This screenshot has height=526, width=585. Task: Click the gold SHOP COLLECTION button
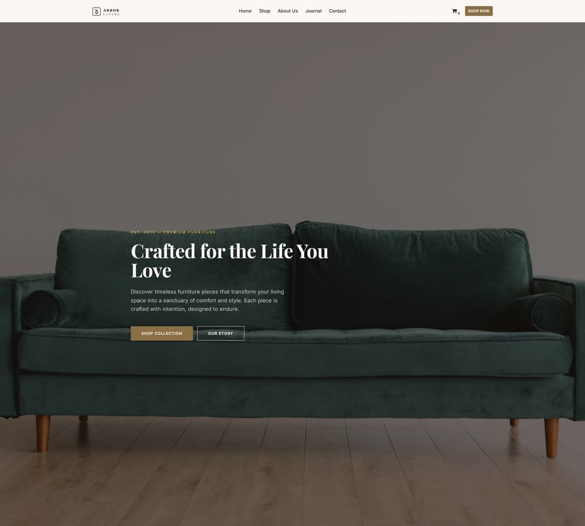coord(162,333)
